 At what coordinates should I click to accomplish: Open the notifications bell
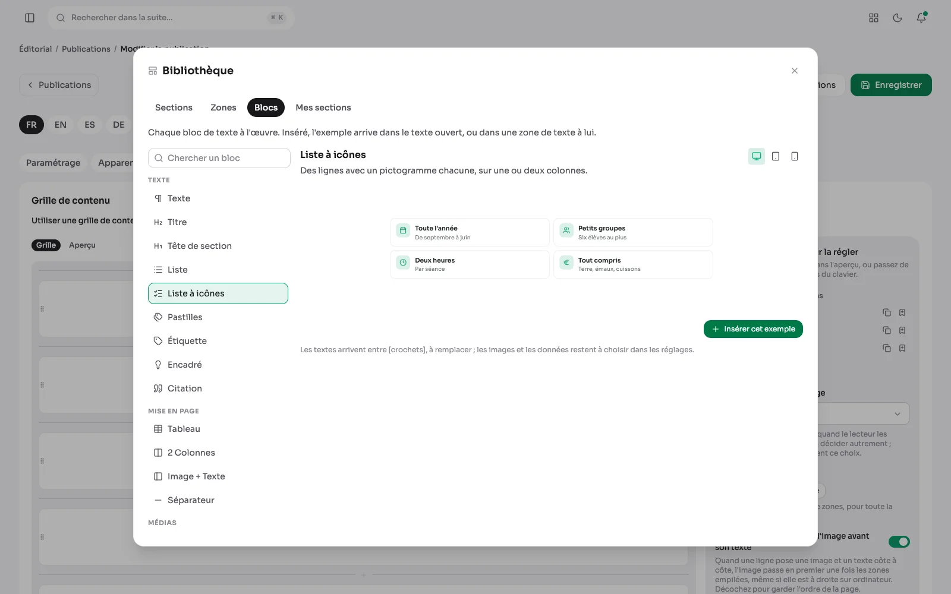tap(921, 18)
